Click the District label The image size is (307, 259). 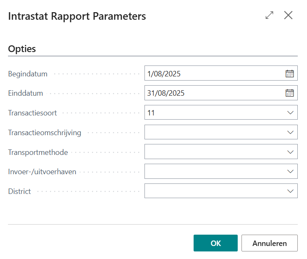20,191
